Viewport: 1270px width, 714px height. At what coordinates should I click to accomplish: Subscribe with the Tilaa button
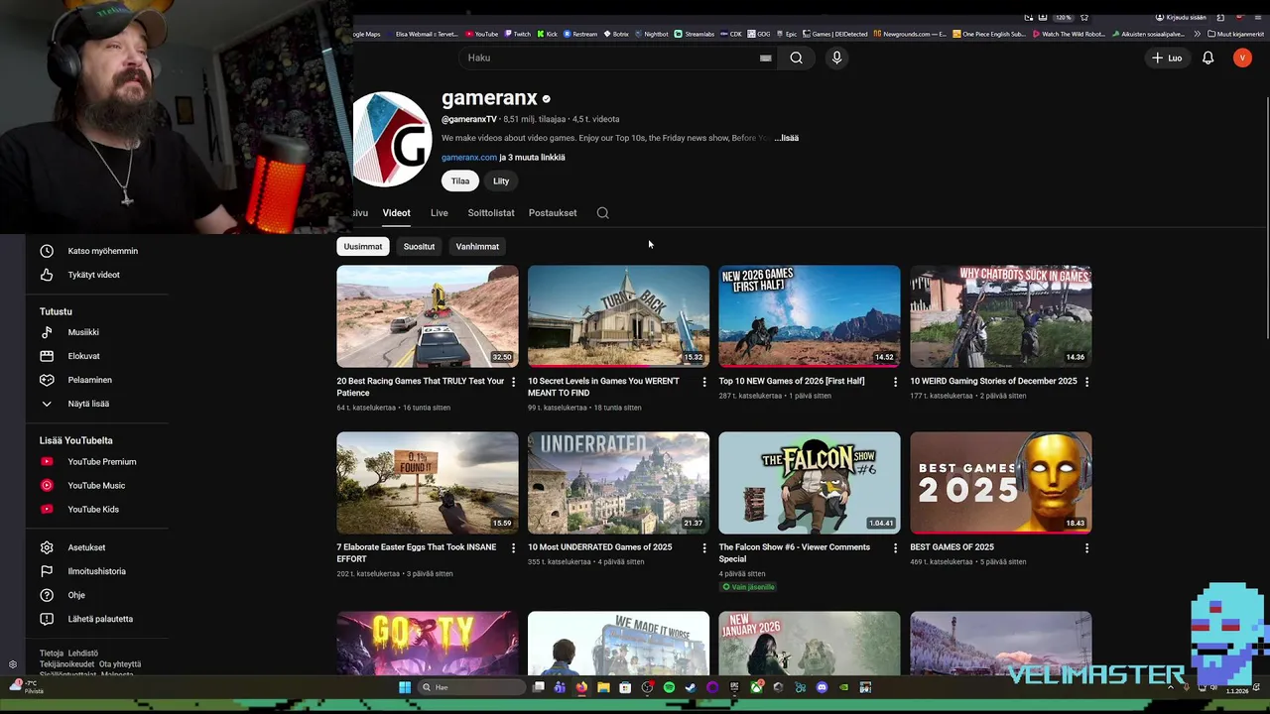459,180
